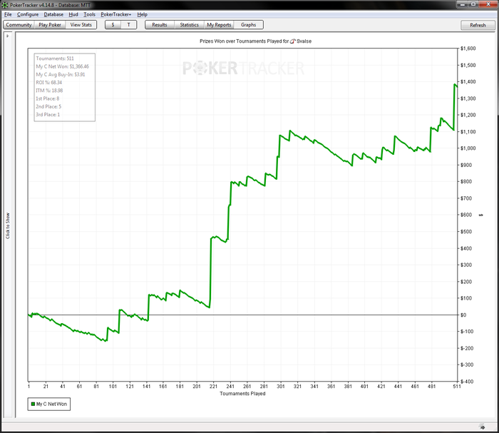499x433 pixels.
Task: Click '3rd Place: 1' text
Action: (x=48, y=115)
